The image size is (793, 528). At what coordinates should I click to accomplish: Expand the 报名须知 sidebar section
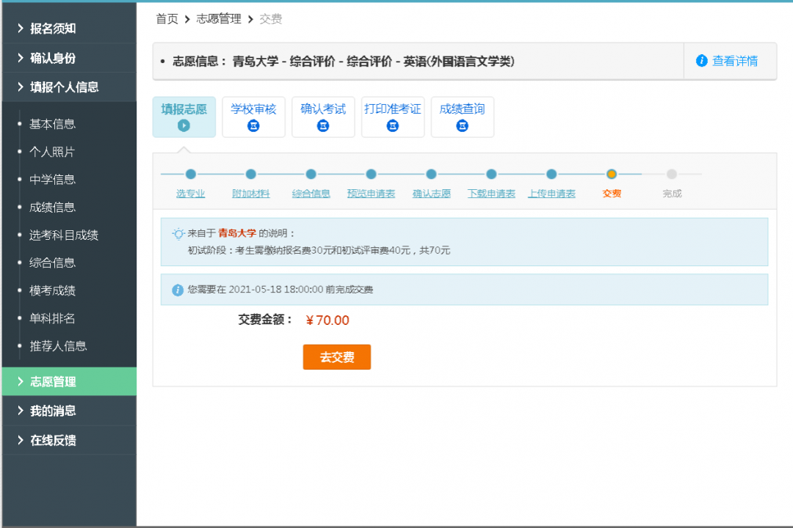(x=52, y=29)
